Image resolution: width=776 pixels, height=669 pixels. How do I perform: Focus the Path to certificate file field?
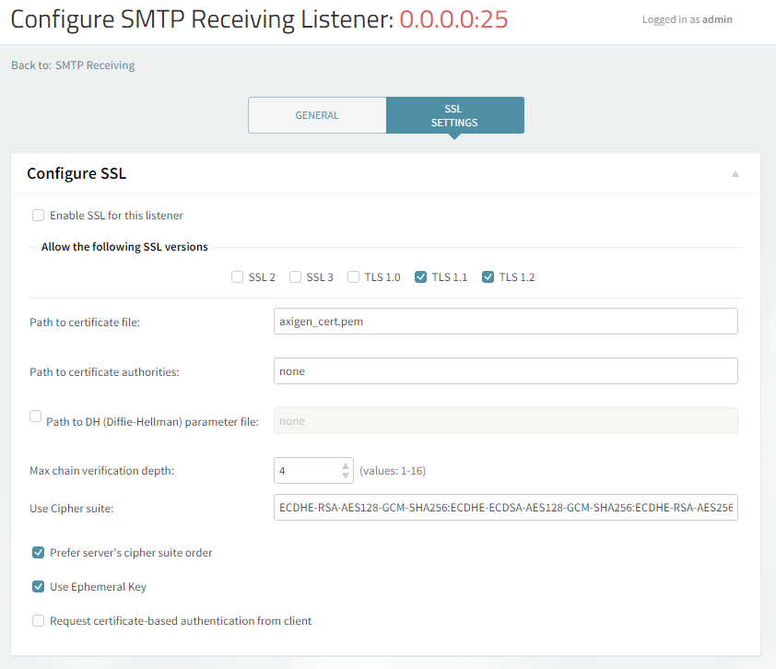tap(506, 321)
